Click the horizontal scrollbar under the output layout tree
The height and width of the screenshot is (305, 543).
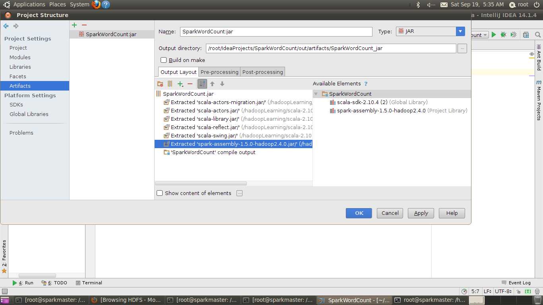[201, 183]
